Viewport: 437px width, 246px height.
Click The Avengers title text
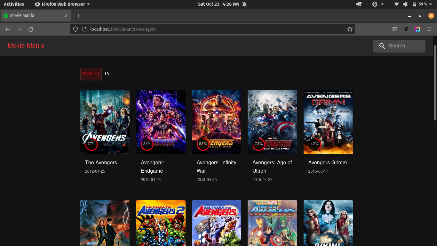[101, 163]
